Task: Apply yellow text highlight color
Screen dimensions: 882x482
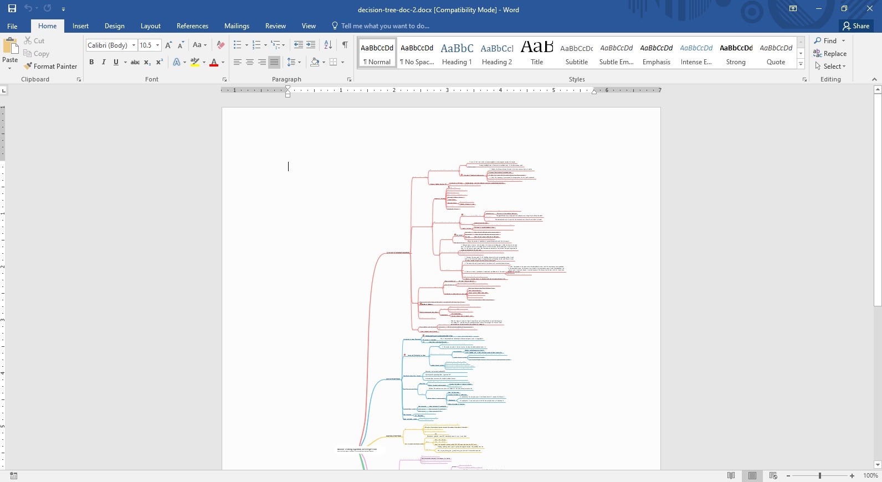Action: click(x=195, y=62)
